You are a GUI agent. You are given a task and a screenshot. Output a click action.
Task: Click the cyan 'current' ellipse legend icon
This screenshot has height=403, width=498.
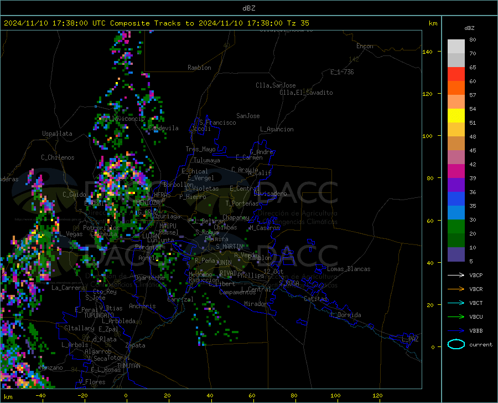point(456,344)
